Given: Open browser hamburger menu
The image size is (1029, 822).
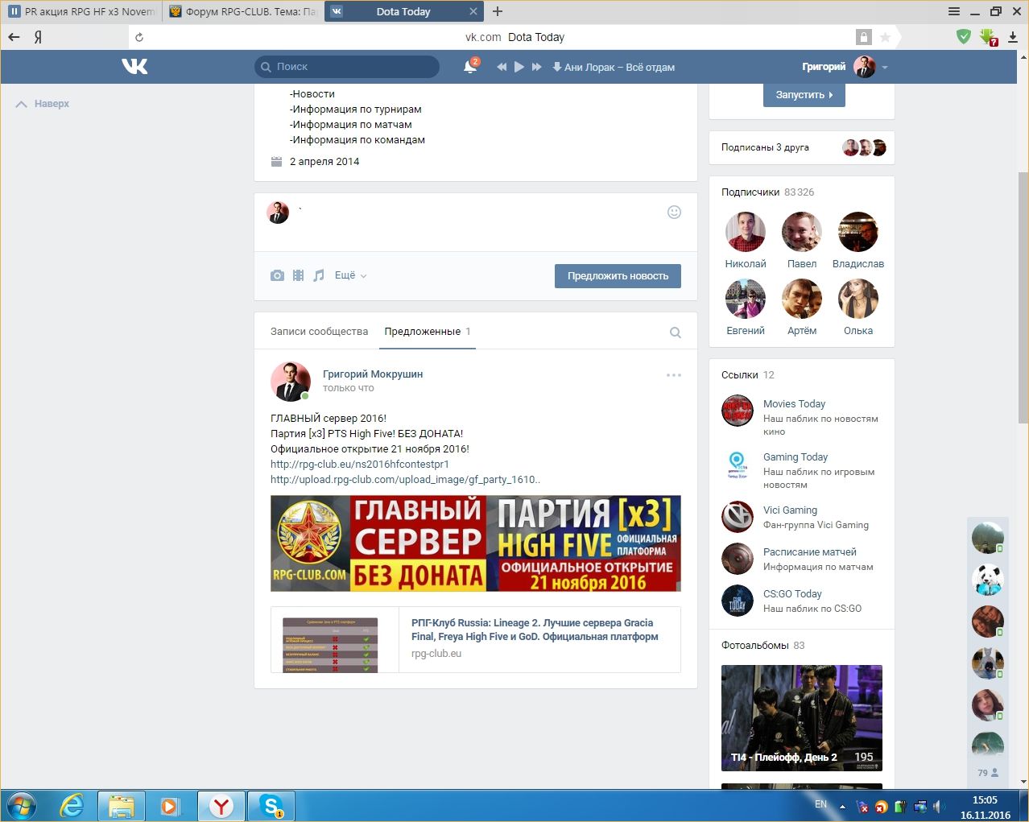Looking at the screenshot, I should [954, 11].
